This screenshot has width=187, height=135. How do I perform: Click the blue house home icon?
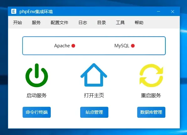pos(94,75)
